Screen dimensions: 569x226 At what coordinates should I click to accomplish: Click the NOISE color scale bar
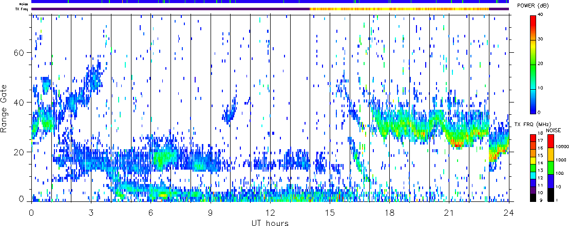pyautogui.click(x=551, y=168)
